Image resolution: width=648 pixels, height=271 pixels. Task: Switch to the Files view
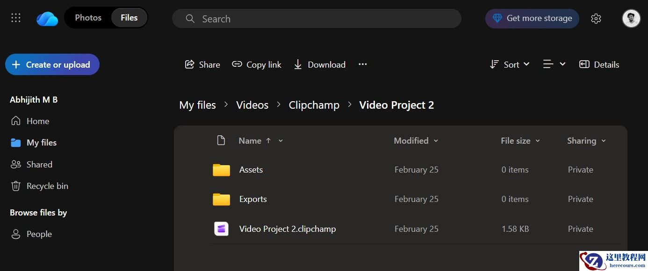(129, 18)
